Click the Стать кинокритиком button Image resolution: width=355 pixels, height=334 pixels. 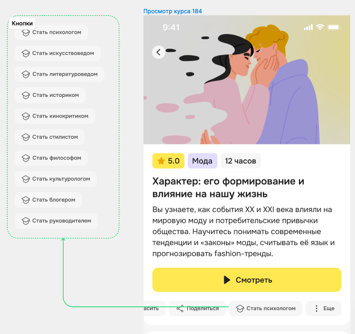click(x=55, y=116)
